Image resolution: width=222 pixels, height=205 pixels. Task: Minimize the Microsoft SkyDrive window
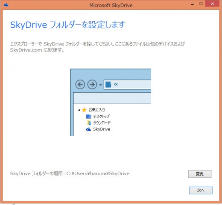coord(193,4)
